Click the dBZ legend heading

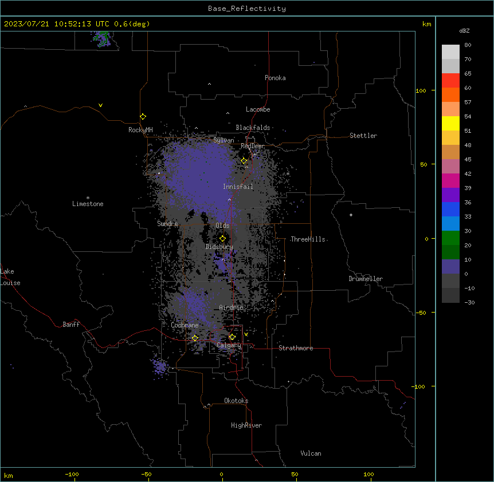pyautogui.click(x=464, y=30)
